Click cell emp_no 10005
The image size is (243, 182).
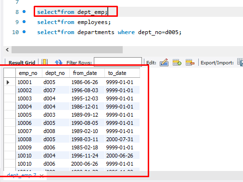(29, 115)
